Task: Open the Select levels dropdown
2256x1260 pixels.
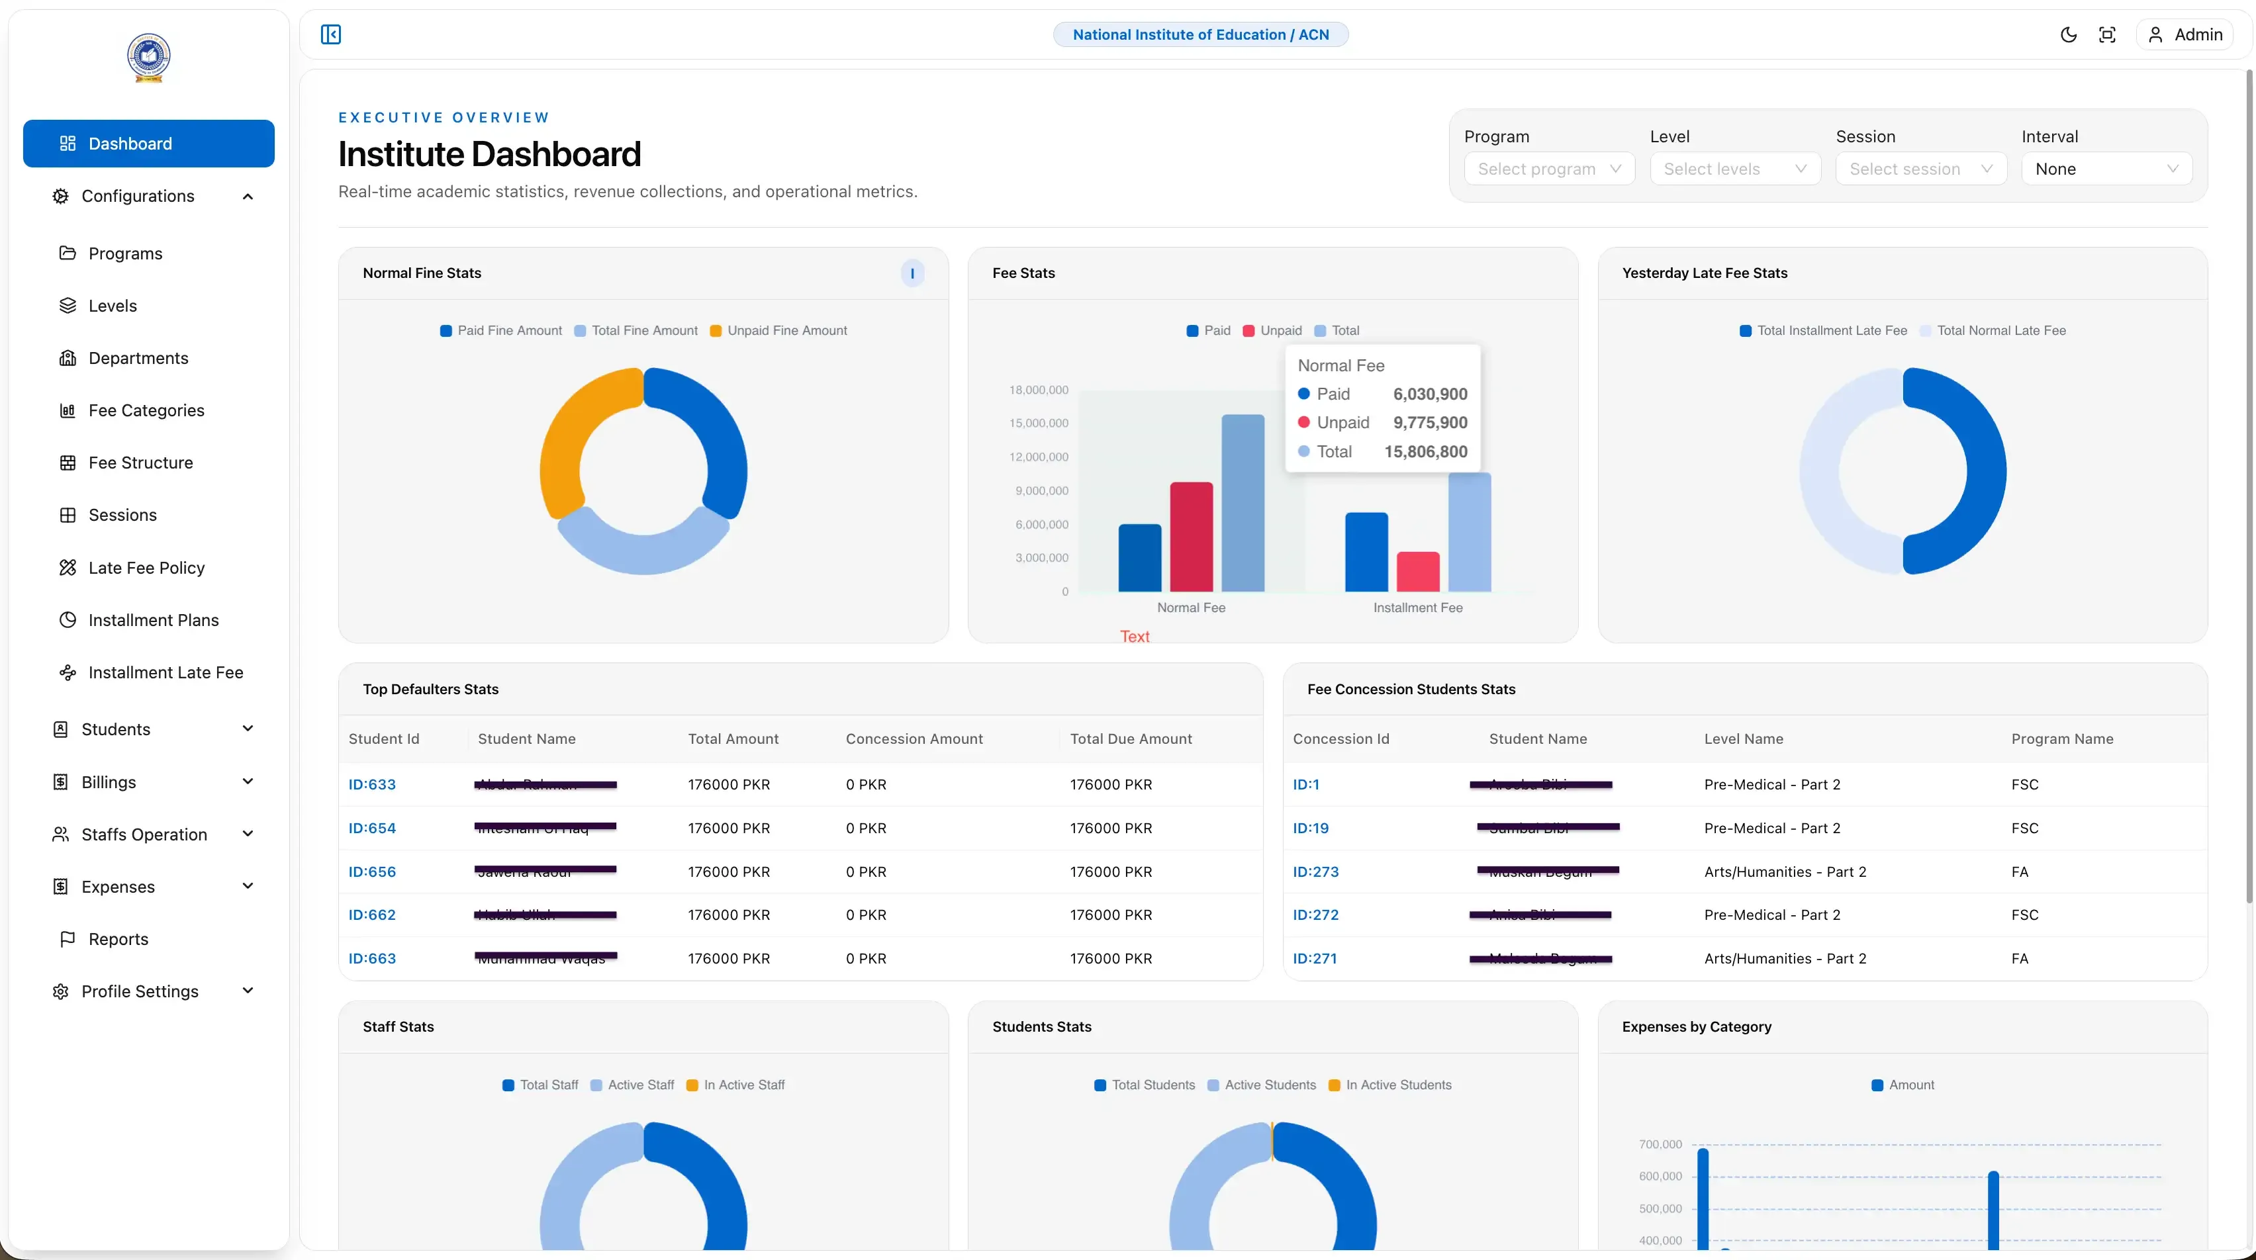Action: pyautogui.click(x=1735, y=169)
